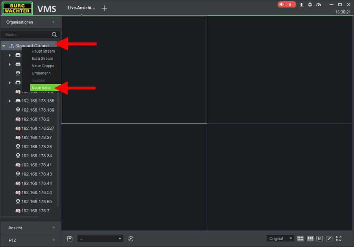Viewport: 354px width, 247px height.
Task: Open settings via the gear icon
Action: coord(310,5)
